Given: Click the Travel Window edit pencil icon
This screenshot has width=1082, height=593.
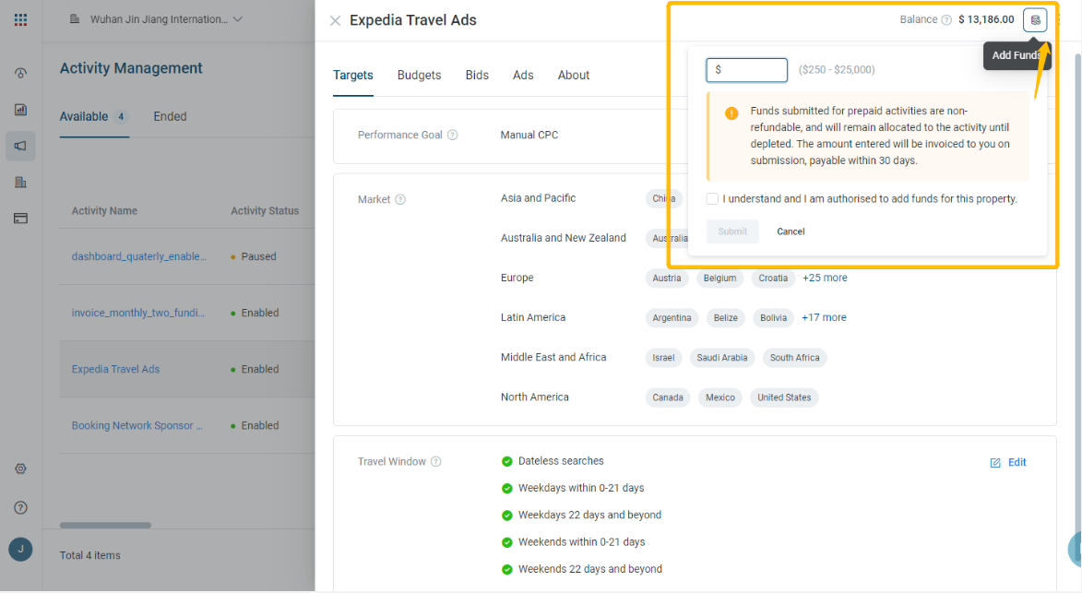Looking at the screenshot, I should (995, 463).
